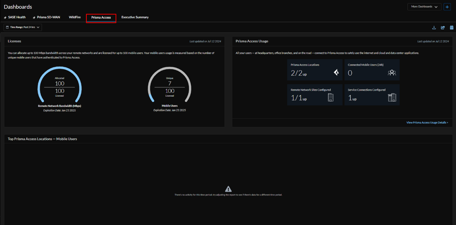Select the Prisma Access tab
456x225 pixels.
click(x=101, y=18)
